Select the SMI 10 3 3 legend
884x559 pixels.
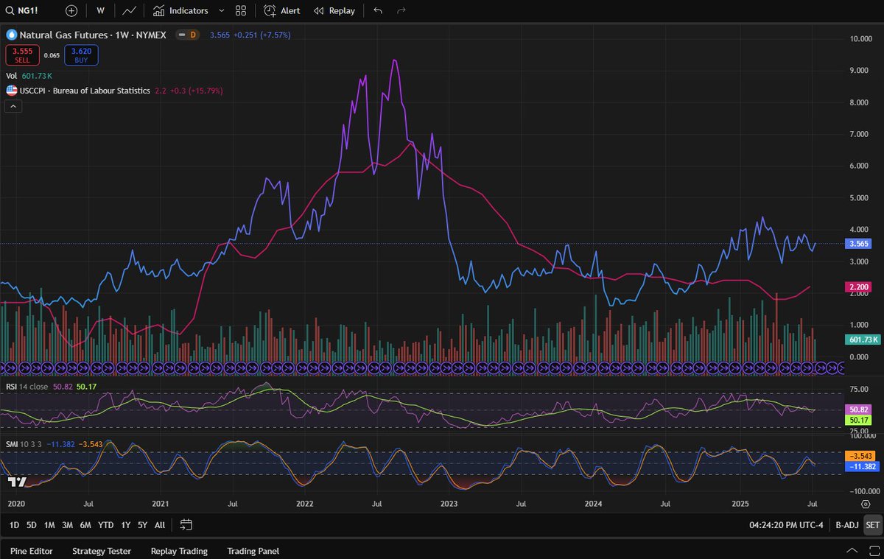pyautogui.click(x=24, y=444)
